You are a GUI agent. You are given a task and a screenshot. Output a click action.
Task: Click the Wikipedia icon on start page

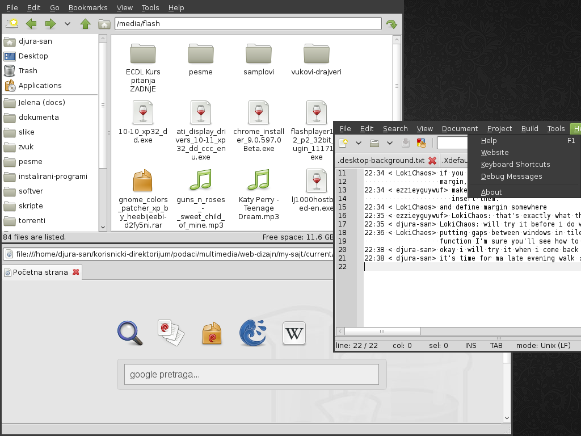pos(294,333)
